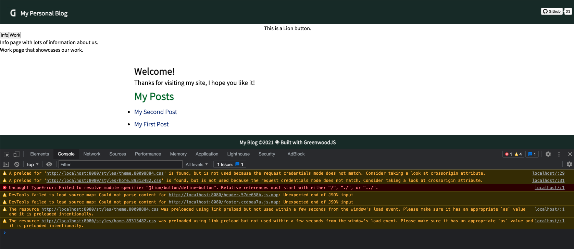
Task: Open DevTools settings gear
Action: click(548, 154)
